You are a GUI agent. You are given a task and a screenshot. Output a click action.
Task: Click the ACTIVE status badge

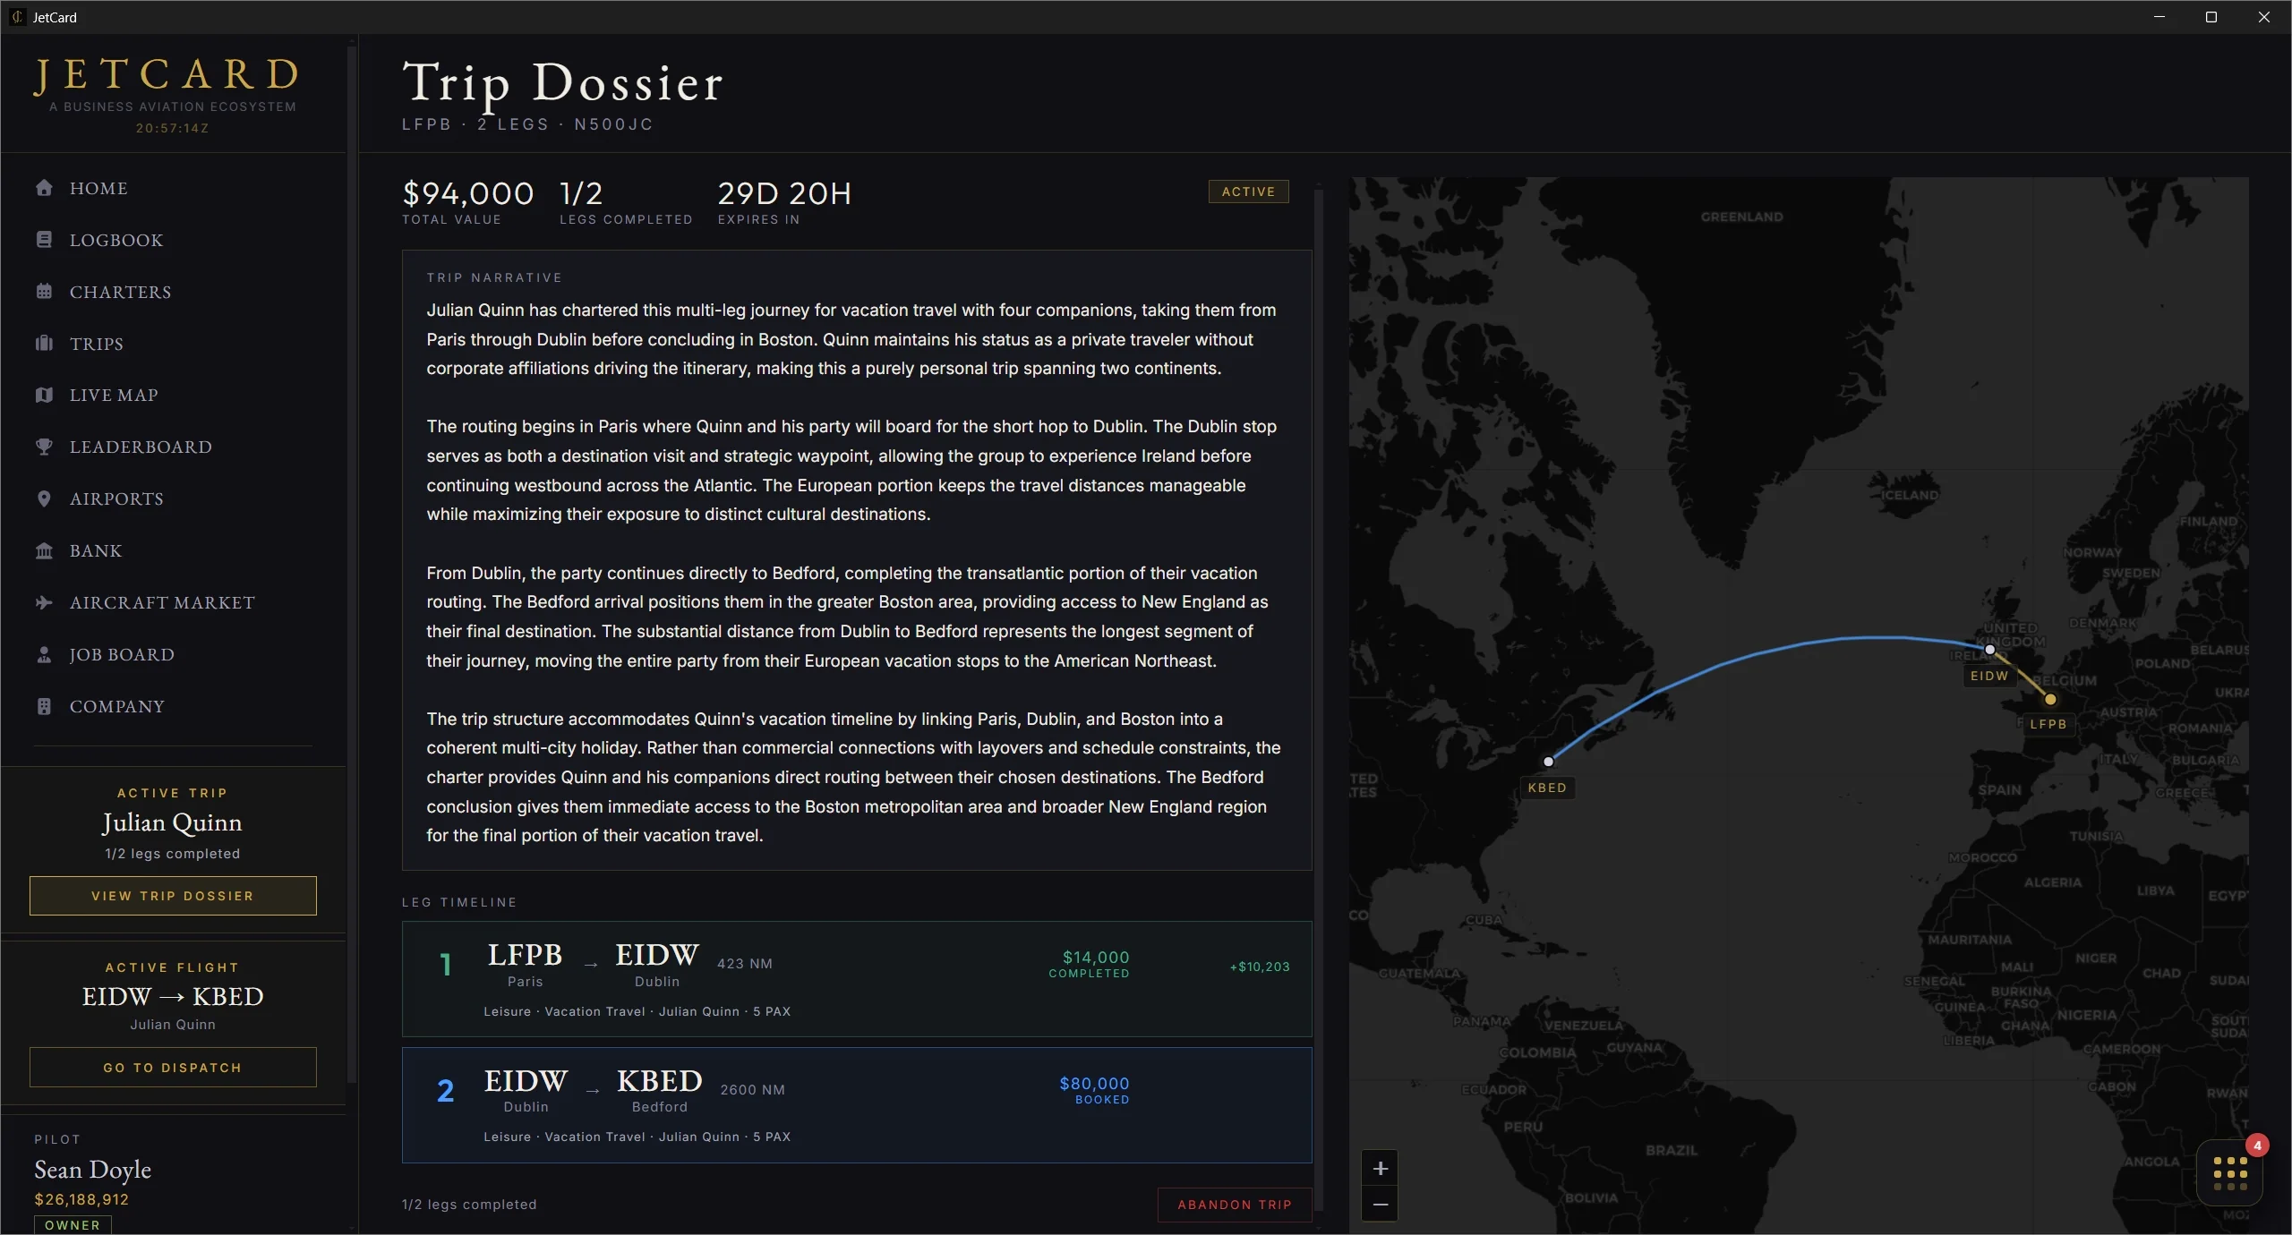pyautogui.click(x=1248, y=192)
